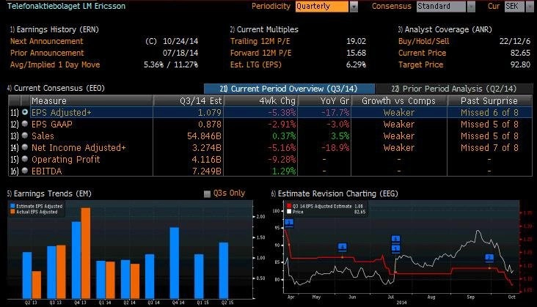Select the EPS Adjusted+ radio button
537x307 pixels.
click(25, 112)
